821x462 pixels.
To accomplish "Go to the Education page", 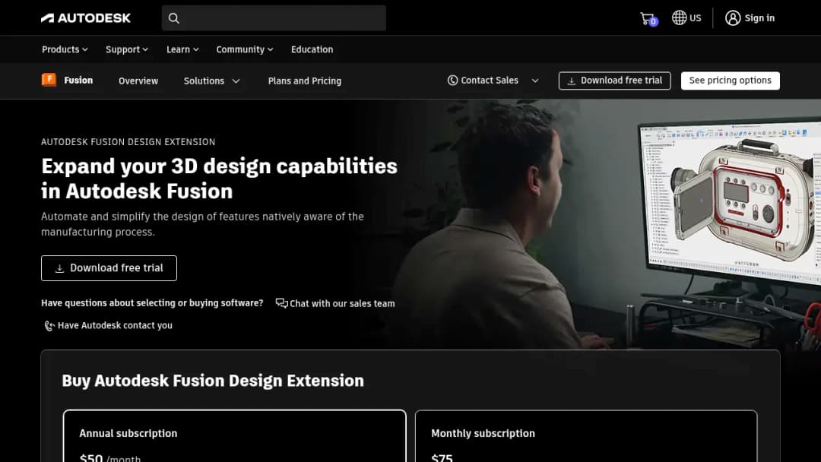I will (312, 49).
